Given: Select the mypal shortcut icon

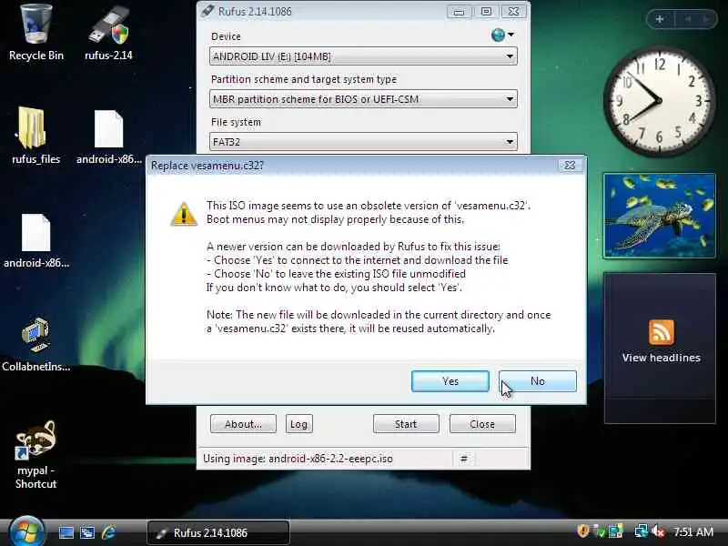Looking at the screenshot, I should point(35,454).
